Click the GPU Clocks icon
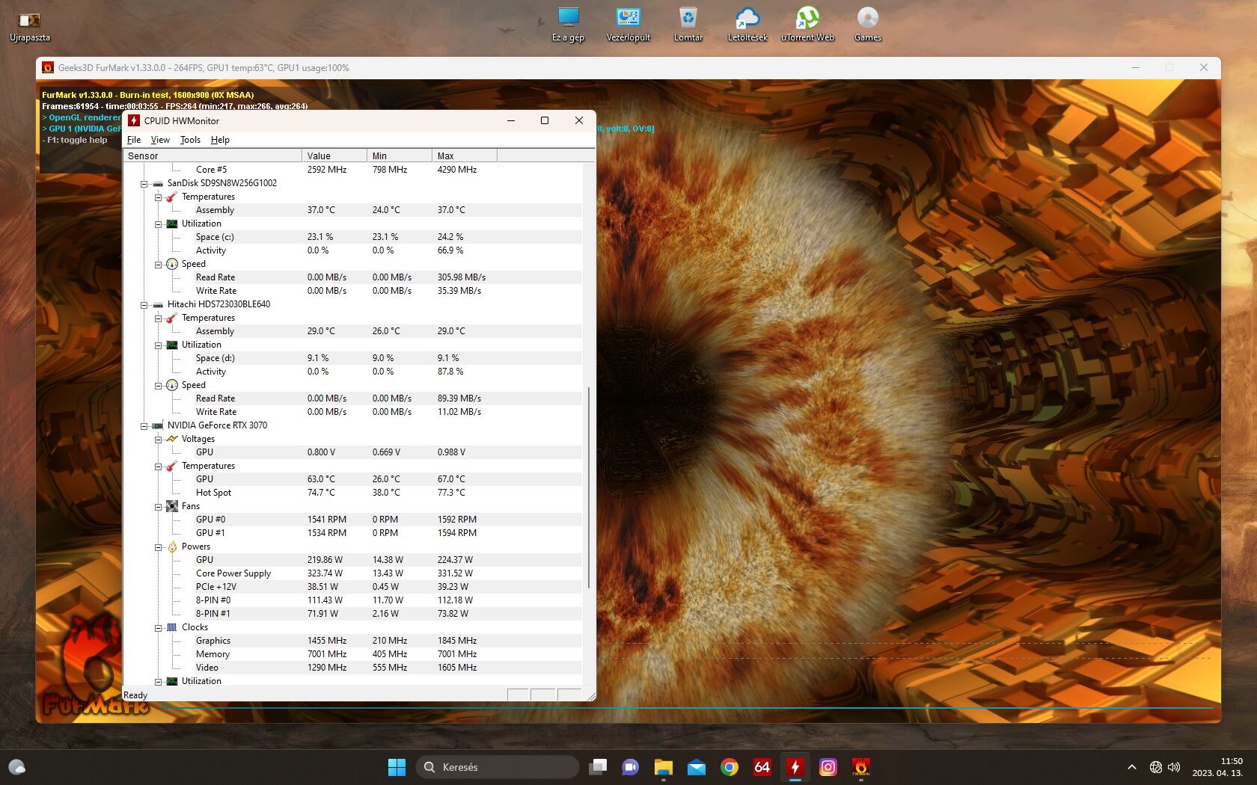Viewport: 1257px width, 785px height. [x=171, y=627]
